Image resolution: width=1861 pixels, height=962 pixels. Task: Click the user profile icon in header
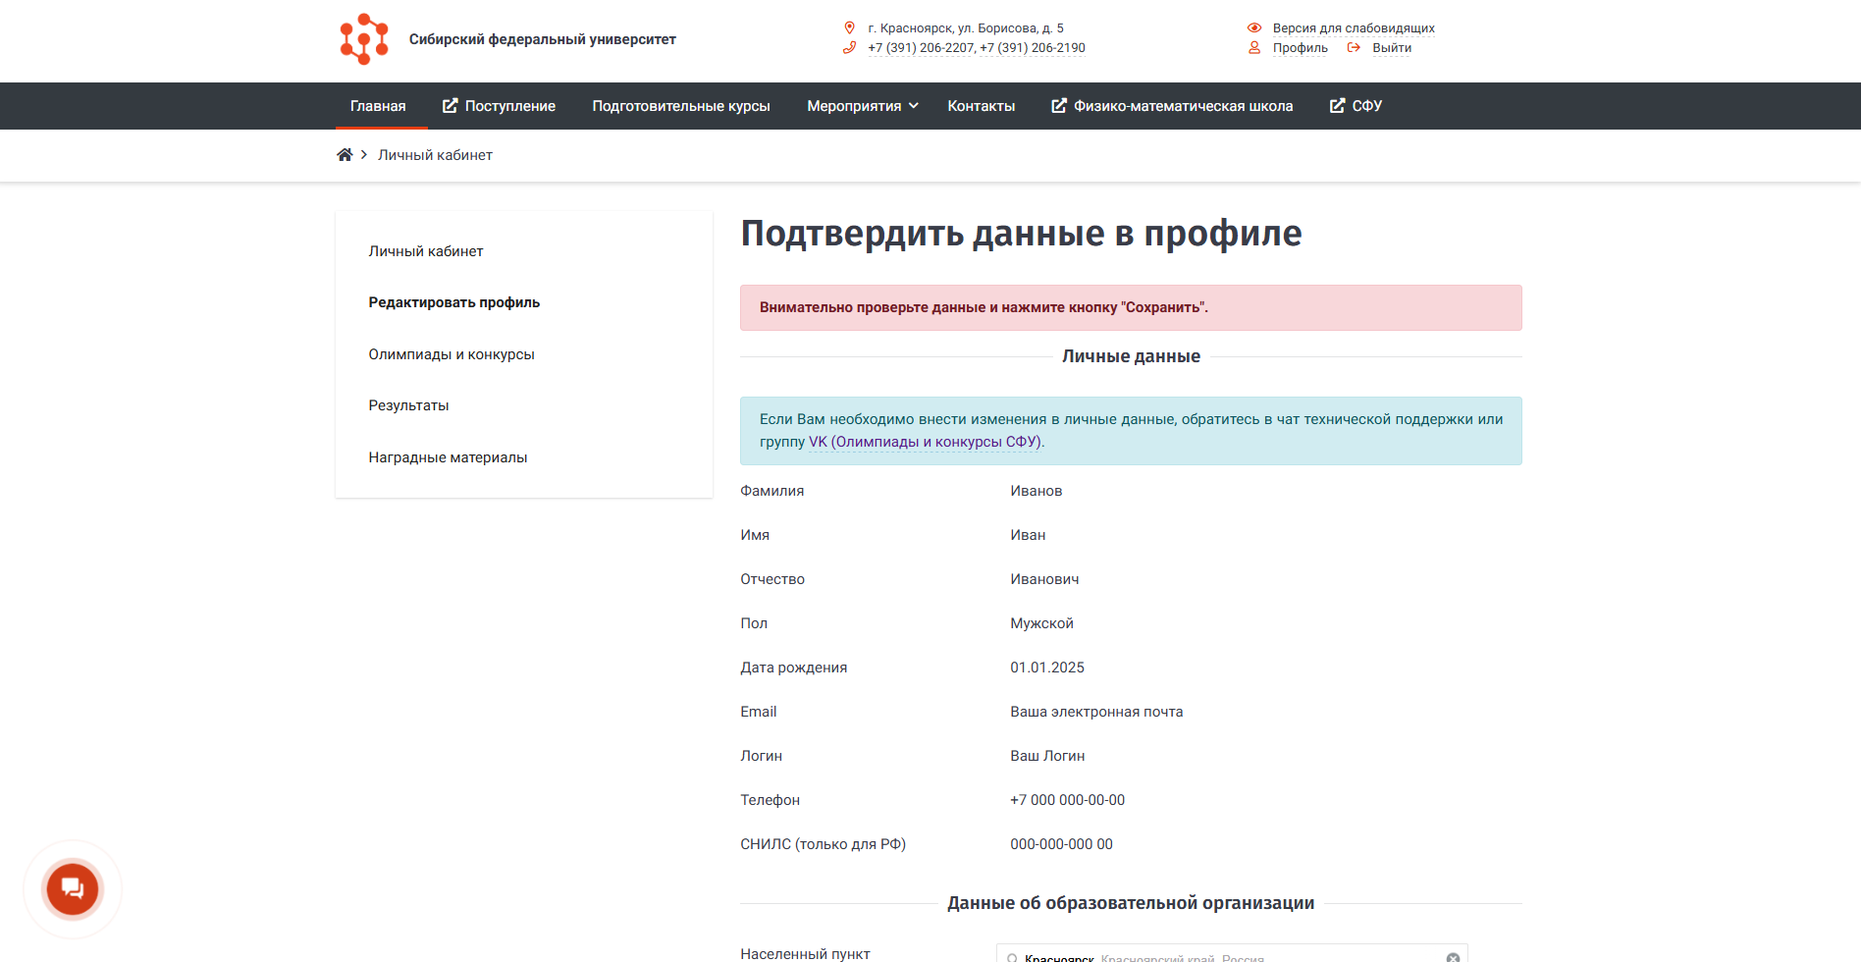click(1253, 48)
